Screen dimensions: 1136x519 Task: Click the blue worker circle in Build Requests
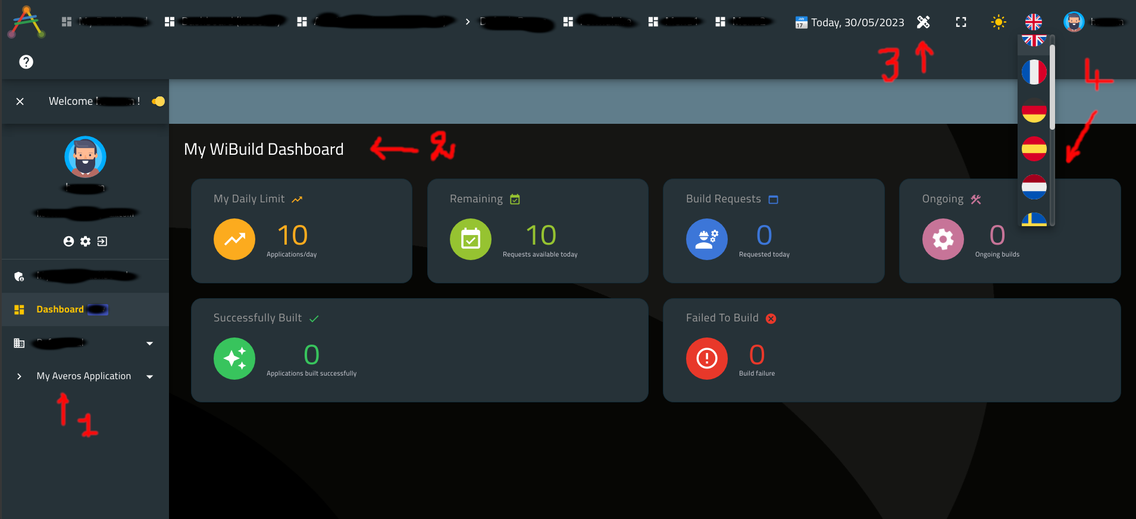pos(707,239)
